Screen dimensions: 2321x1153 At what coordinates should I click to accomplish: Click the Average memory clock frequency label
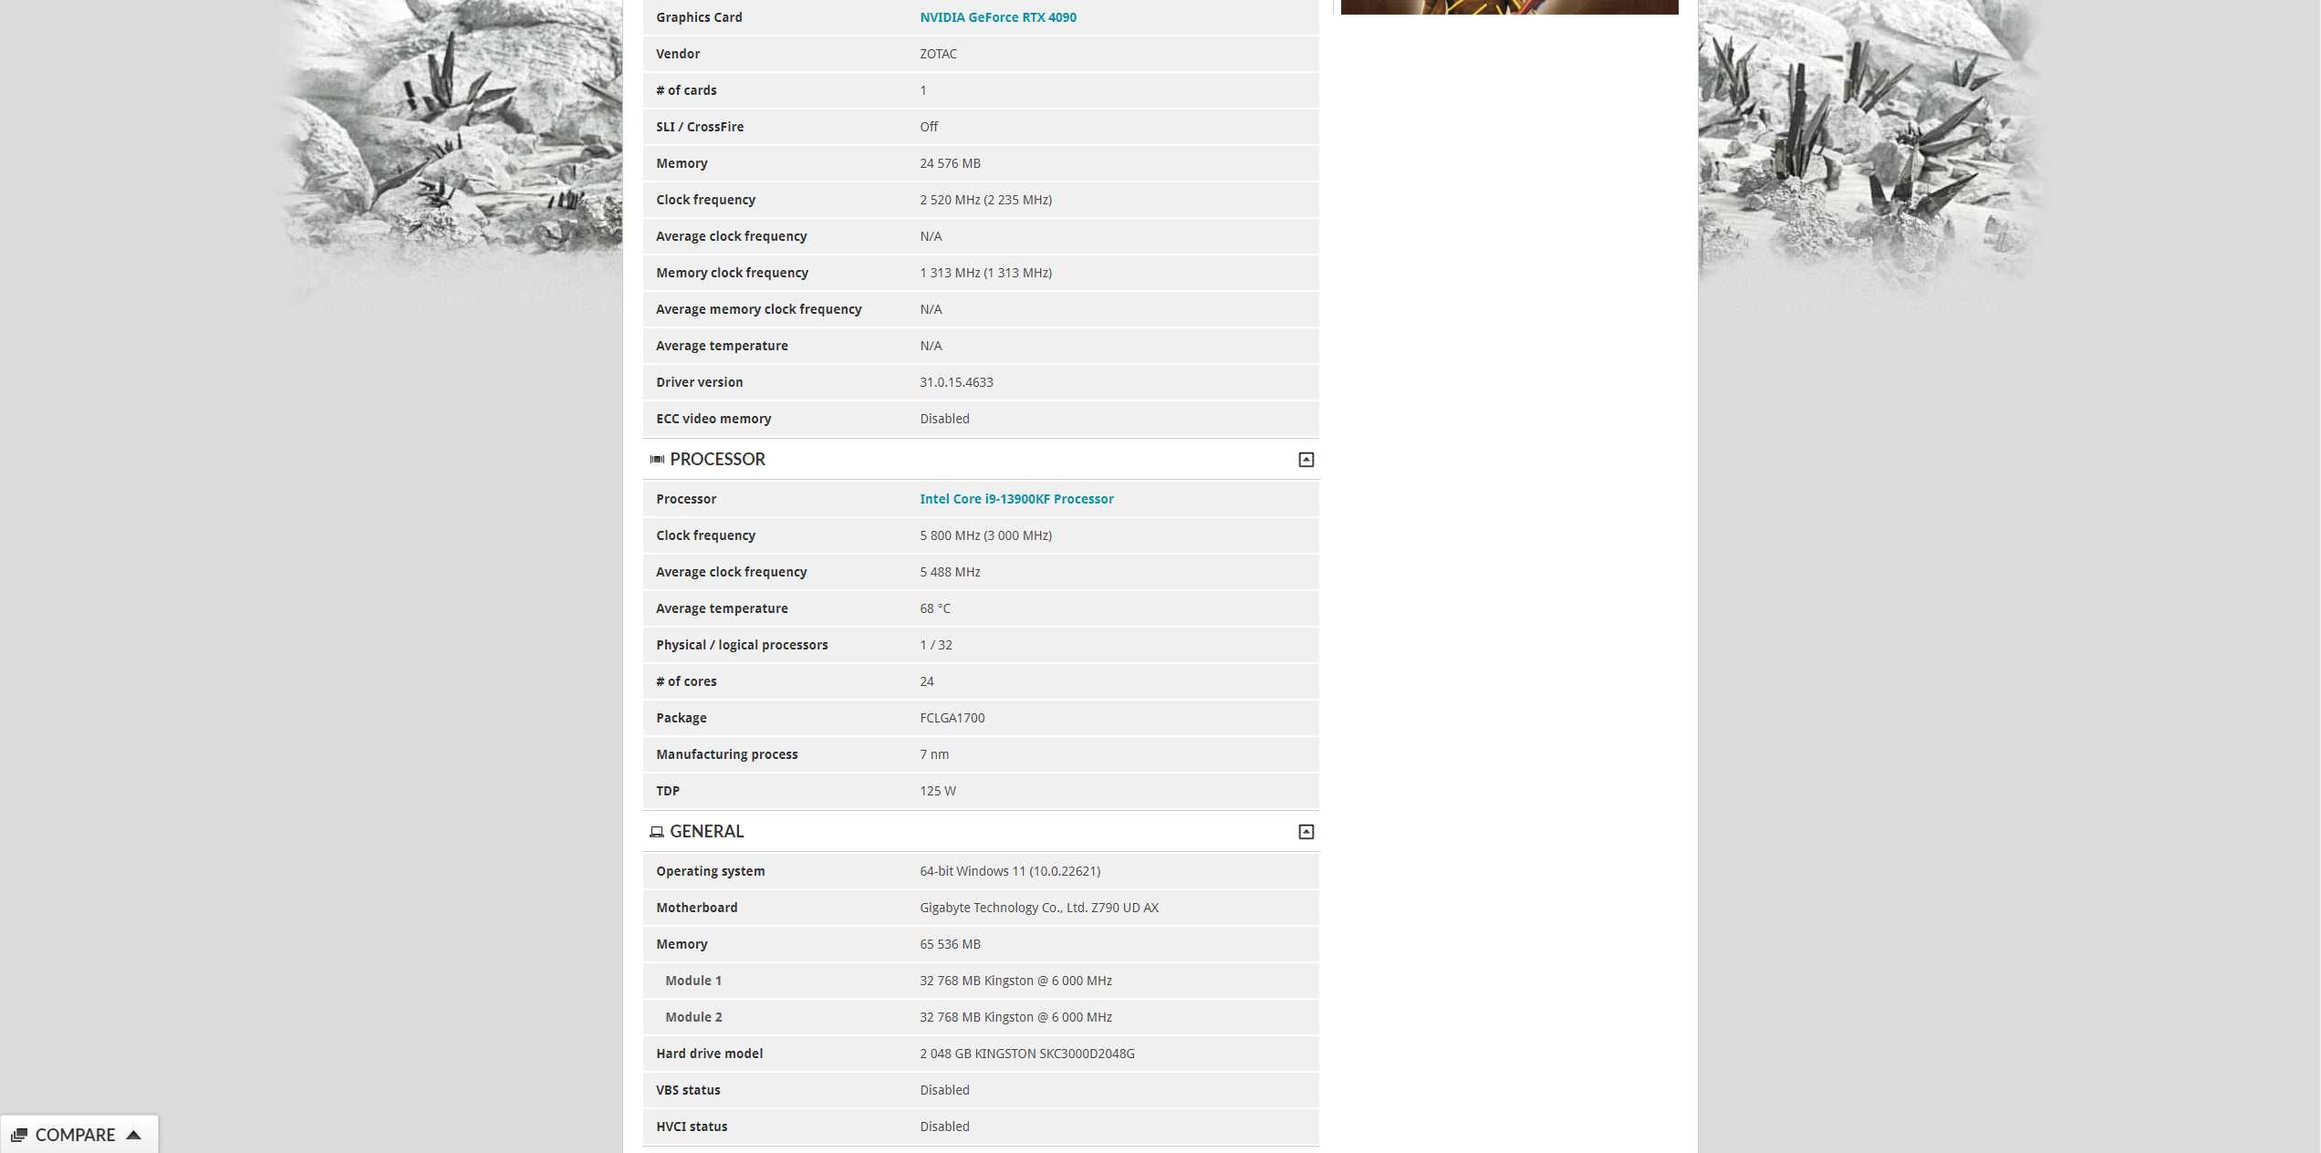tap(758, 309)
